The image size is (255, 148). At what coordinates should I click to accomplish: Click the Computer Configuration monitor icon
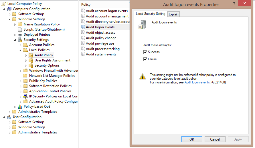9,9
